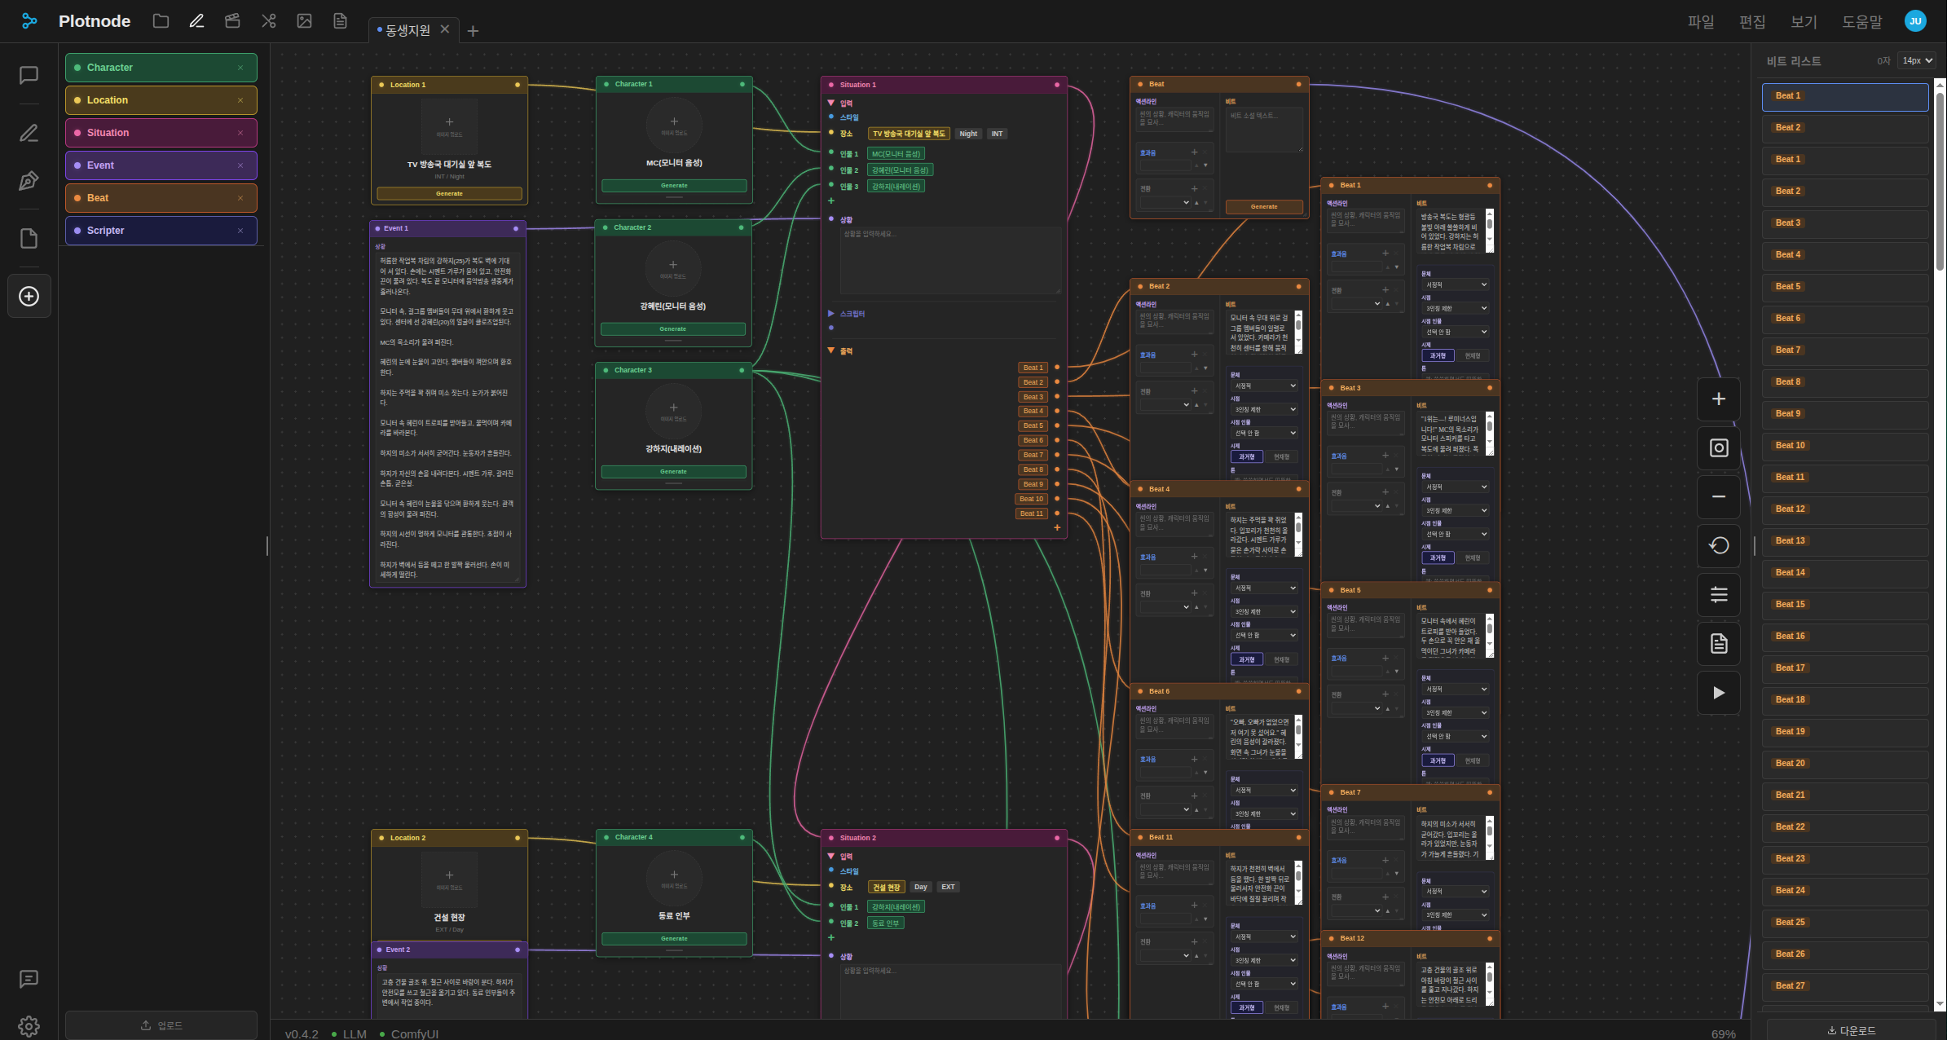Open the clapperboard icon in top toolbar

(232, 21)
